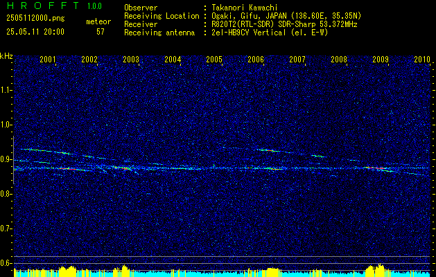Click the 2010 time axis marker
Viewport: 436px width, 277px height.
coord(422,59)
